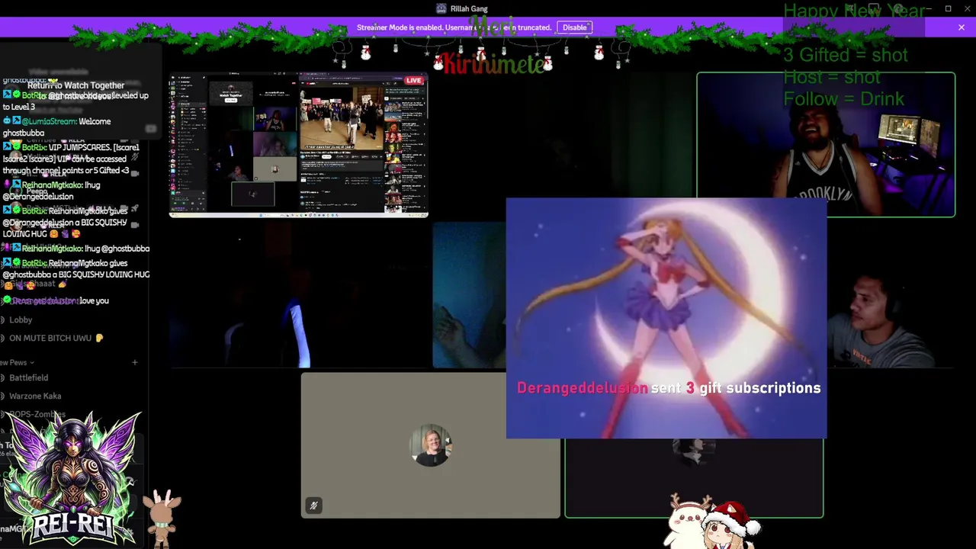976x549 pixels.
Task: Click Return to Watch Together
Action: pyautogui.click(x=75, y=85)
